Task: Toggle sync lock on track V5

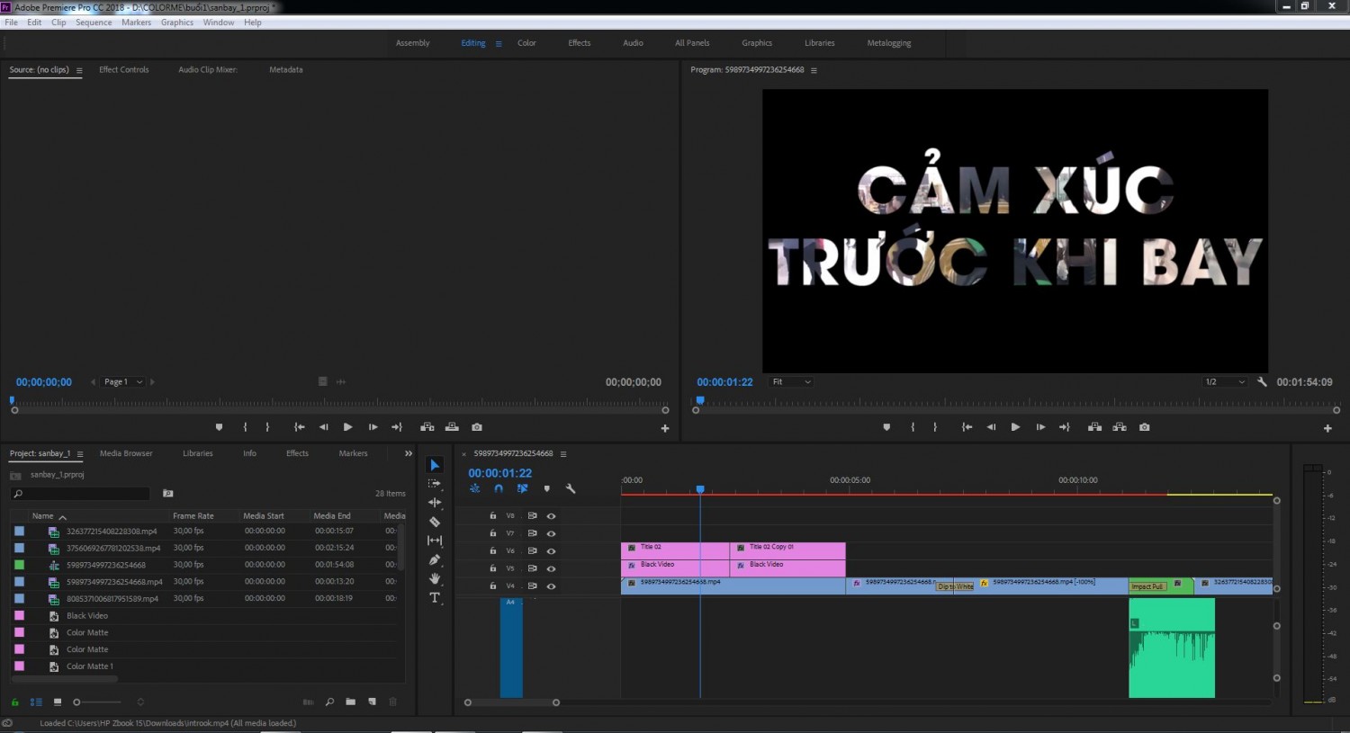Action: [532, 568]
